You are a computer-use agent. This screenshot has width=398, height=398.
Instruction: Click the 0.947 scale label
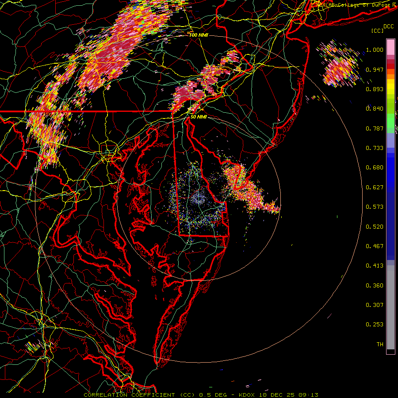(x=375, y=69)
